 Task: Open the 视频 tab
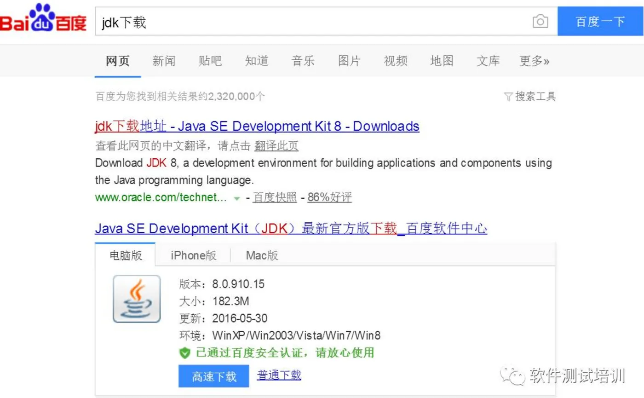[396, 61]
